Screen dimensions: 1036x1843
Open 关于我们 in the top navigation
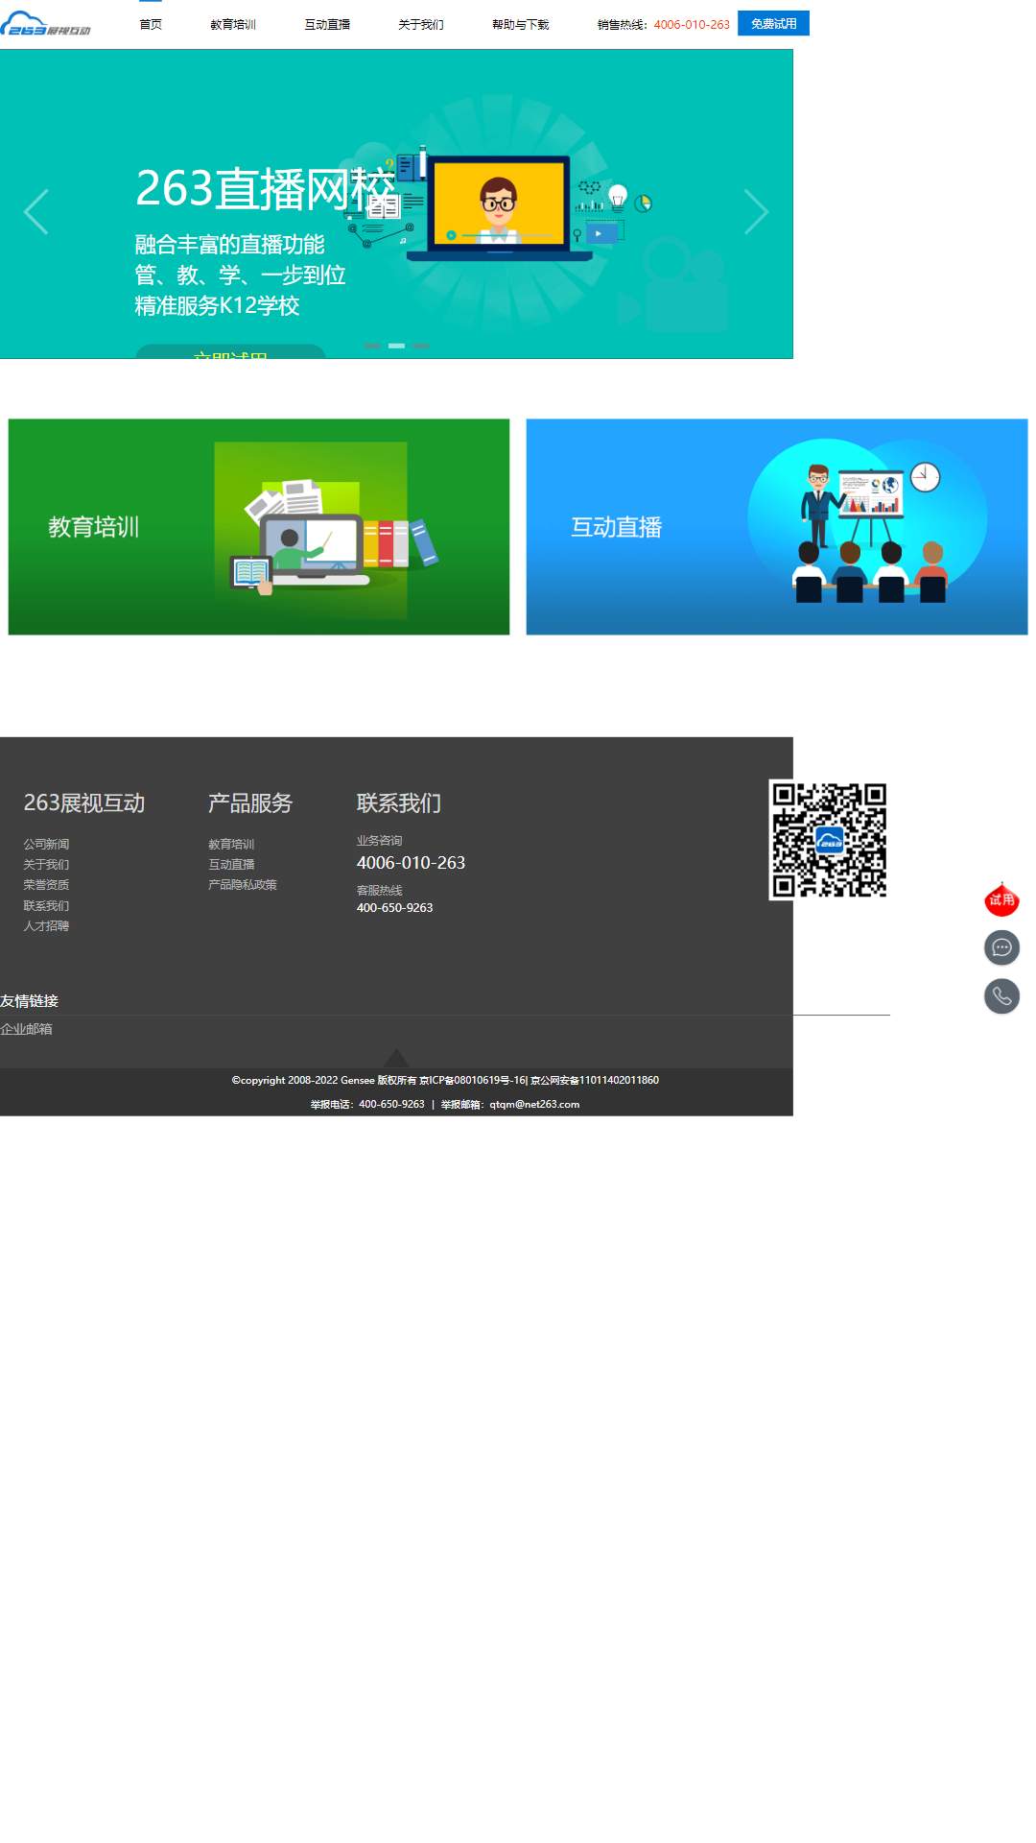(x=421, y=25)
